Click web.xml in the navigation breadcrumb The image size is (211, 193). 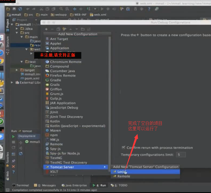(x=98, y=15)
